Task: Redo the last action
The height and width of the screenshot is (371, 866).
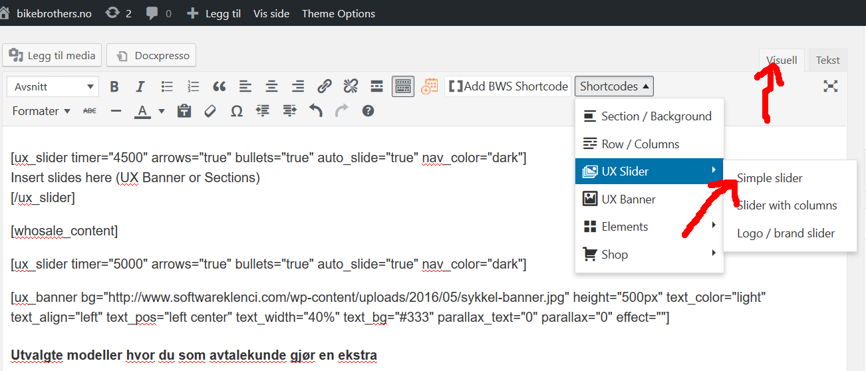Action: click(342, 111)
